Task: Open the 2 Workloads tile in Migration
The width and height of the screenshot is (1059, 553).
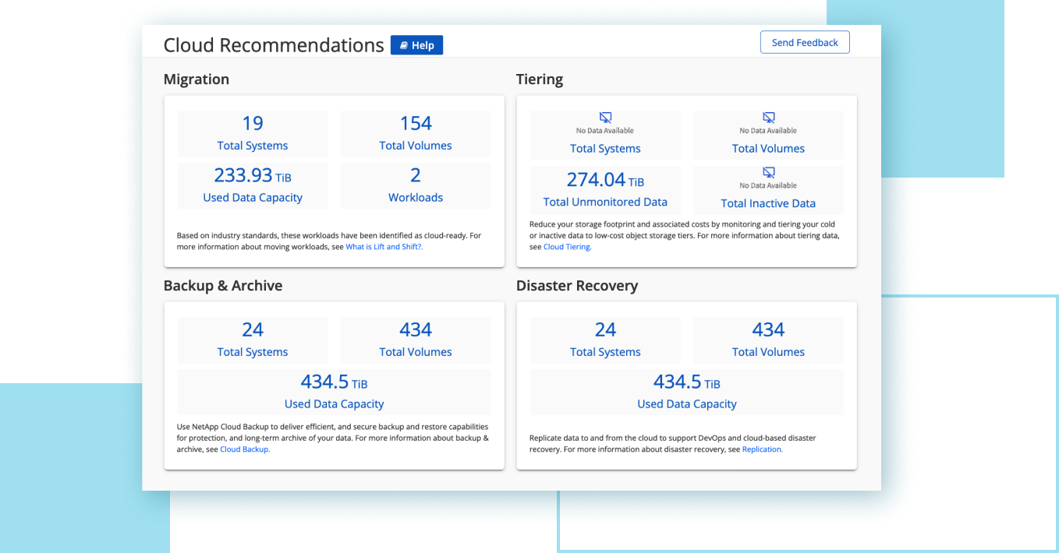Action: click(416, 185)
